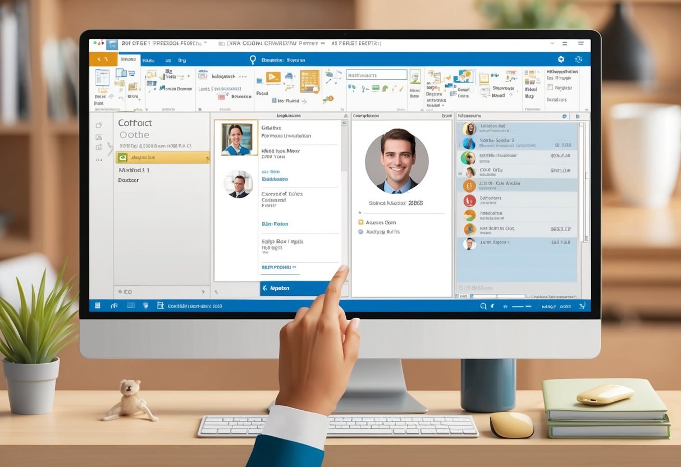This screenshot has width=681, height=467.
Task: Open the File menu tab
Action: pos(104,59)
